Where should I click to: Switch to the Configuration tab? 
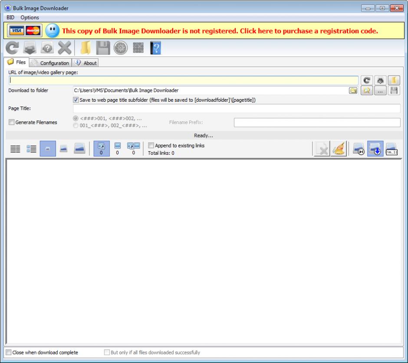click(50, 63)
